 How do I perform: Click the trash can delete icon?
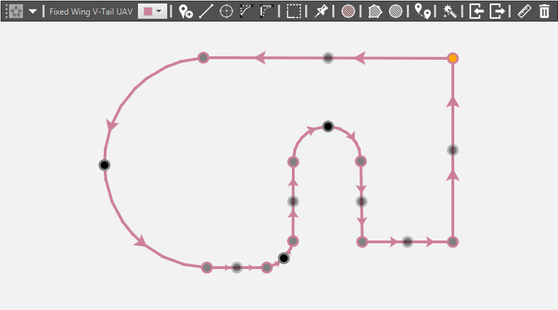coord(544,11)
